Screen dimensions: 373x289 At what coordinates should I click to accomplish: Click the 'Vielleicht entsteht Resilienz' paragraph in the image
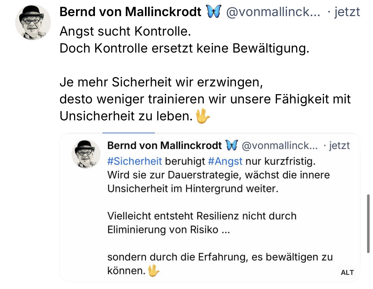202,216
